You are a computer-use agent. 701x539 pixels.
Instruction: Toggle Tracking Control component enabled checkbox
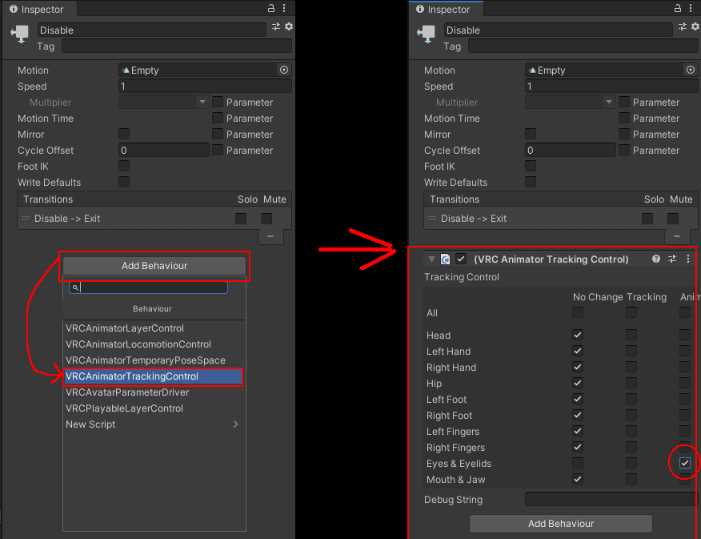pos(461,259)
